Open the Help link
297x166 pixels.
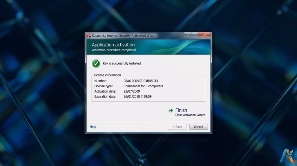(93, 127)
